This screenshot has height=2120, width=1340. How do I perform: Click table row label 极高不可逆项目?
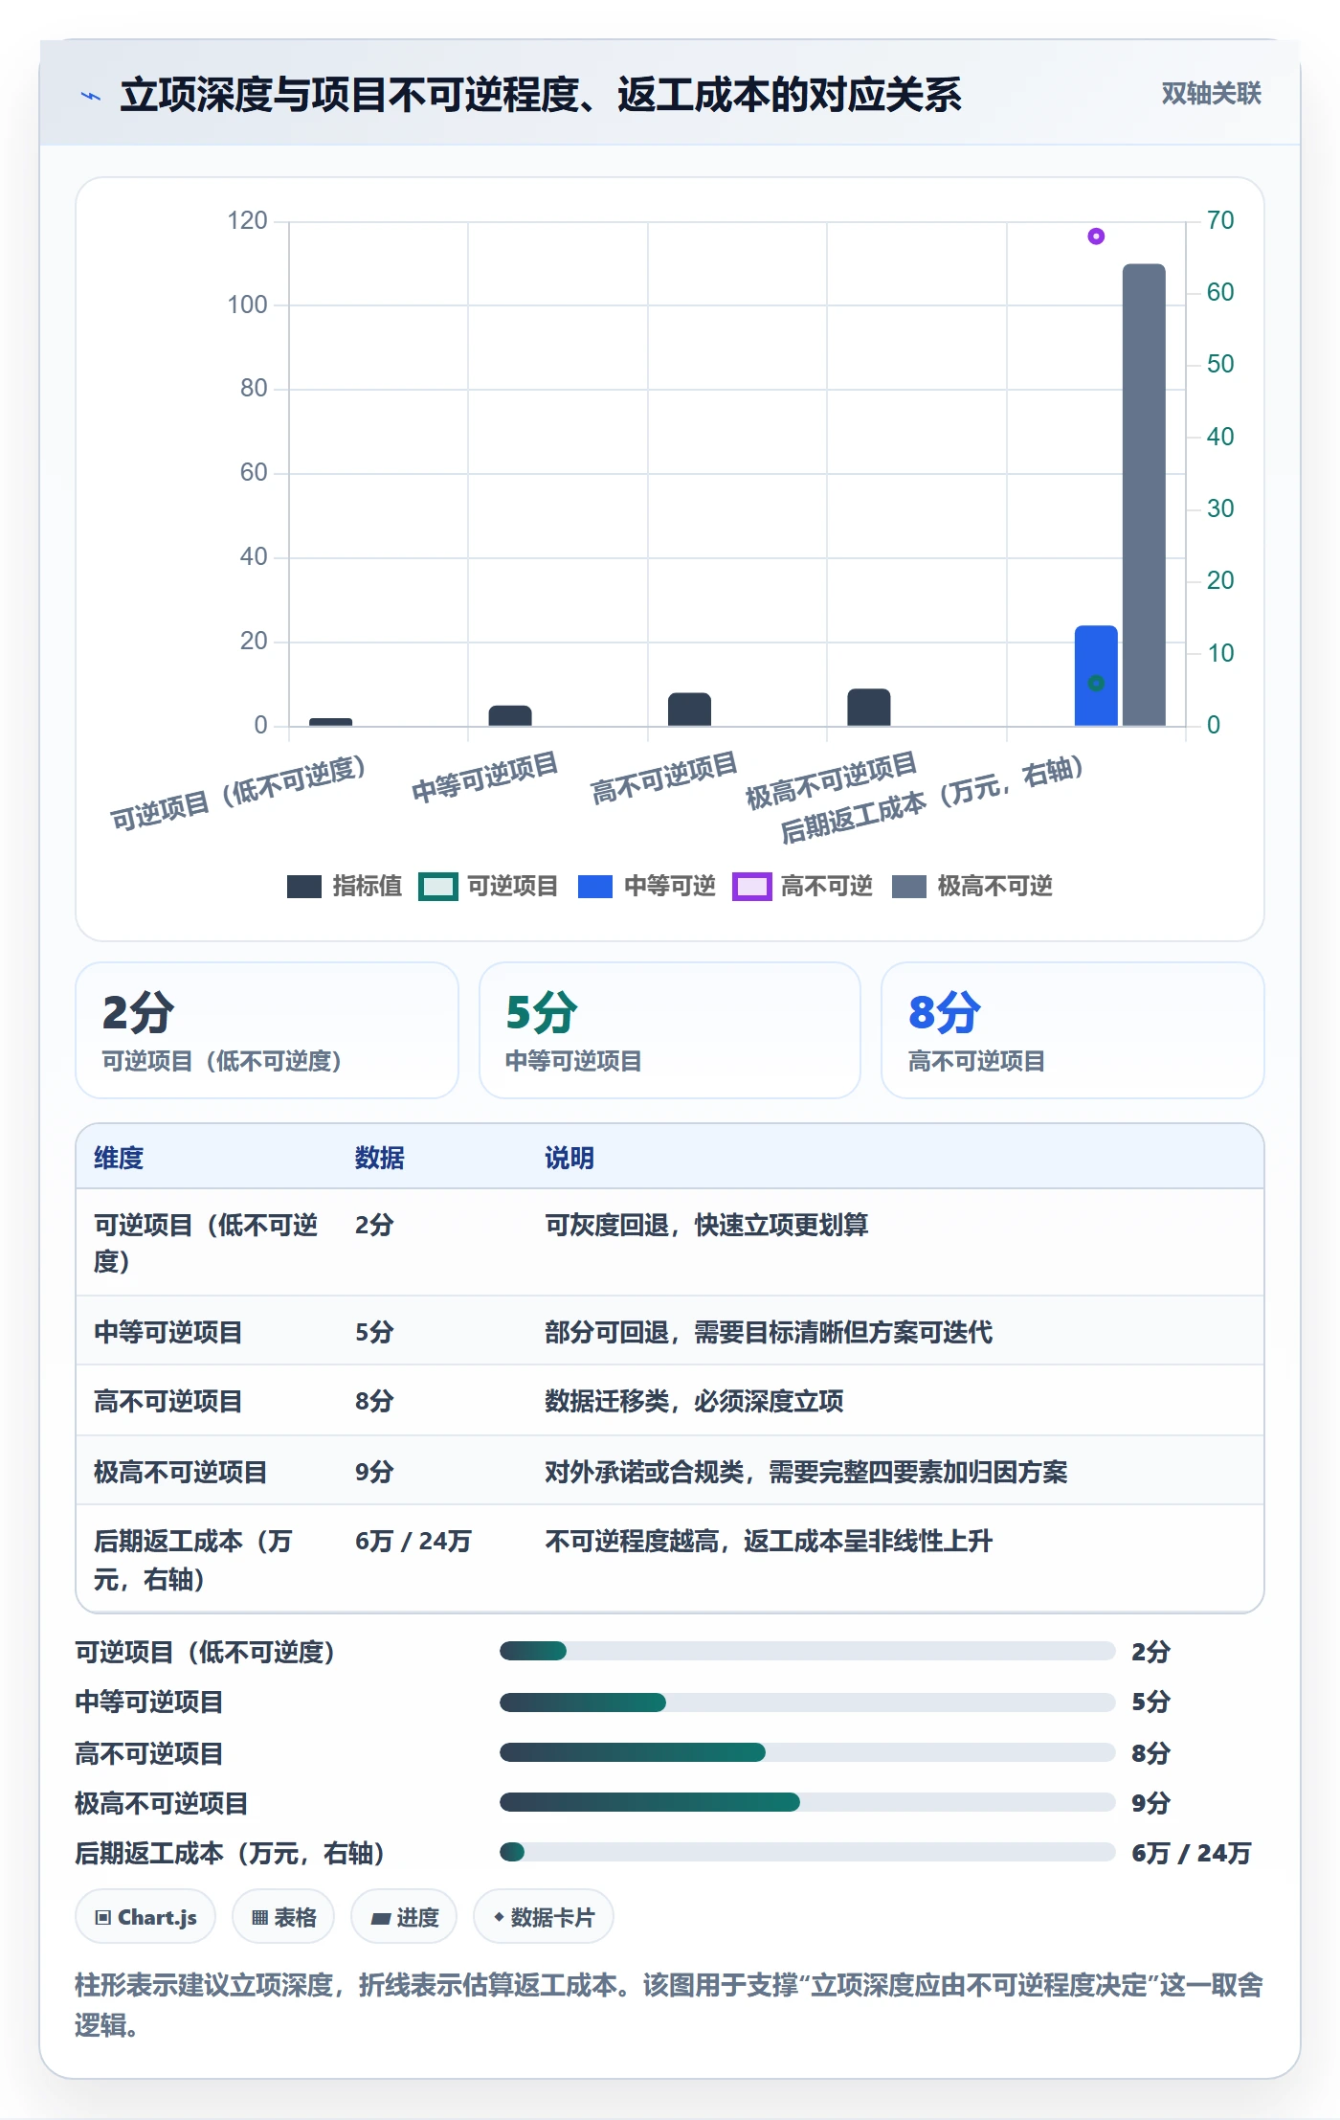tap(181, 1472)
